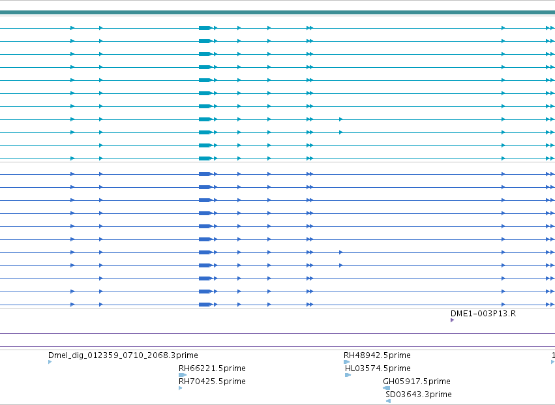The height and width of the screenshot is (405, 555).
Task: Select the purple arrow glyph under DME1-003P13.R
Action: pyautogui.click(x=453, y=320)
